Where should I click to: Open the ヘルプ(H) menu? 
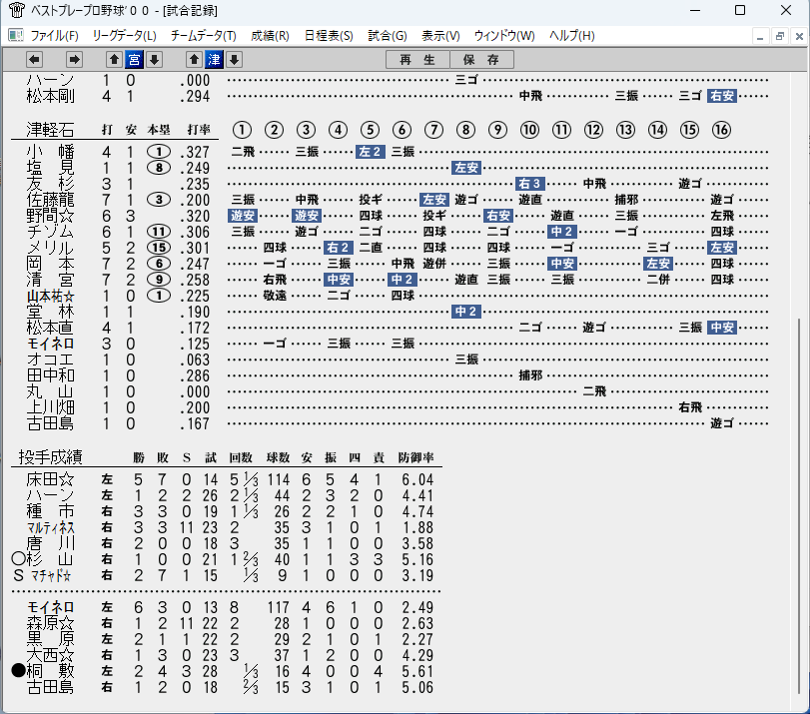(572, 36)
